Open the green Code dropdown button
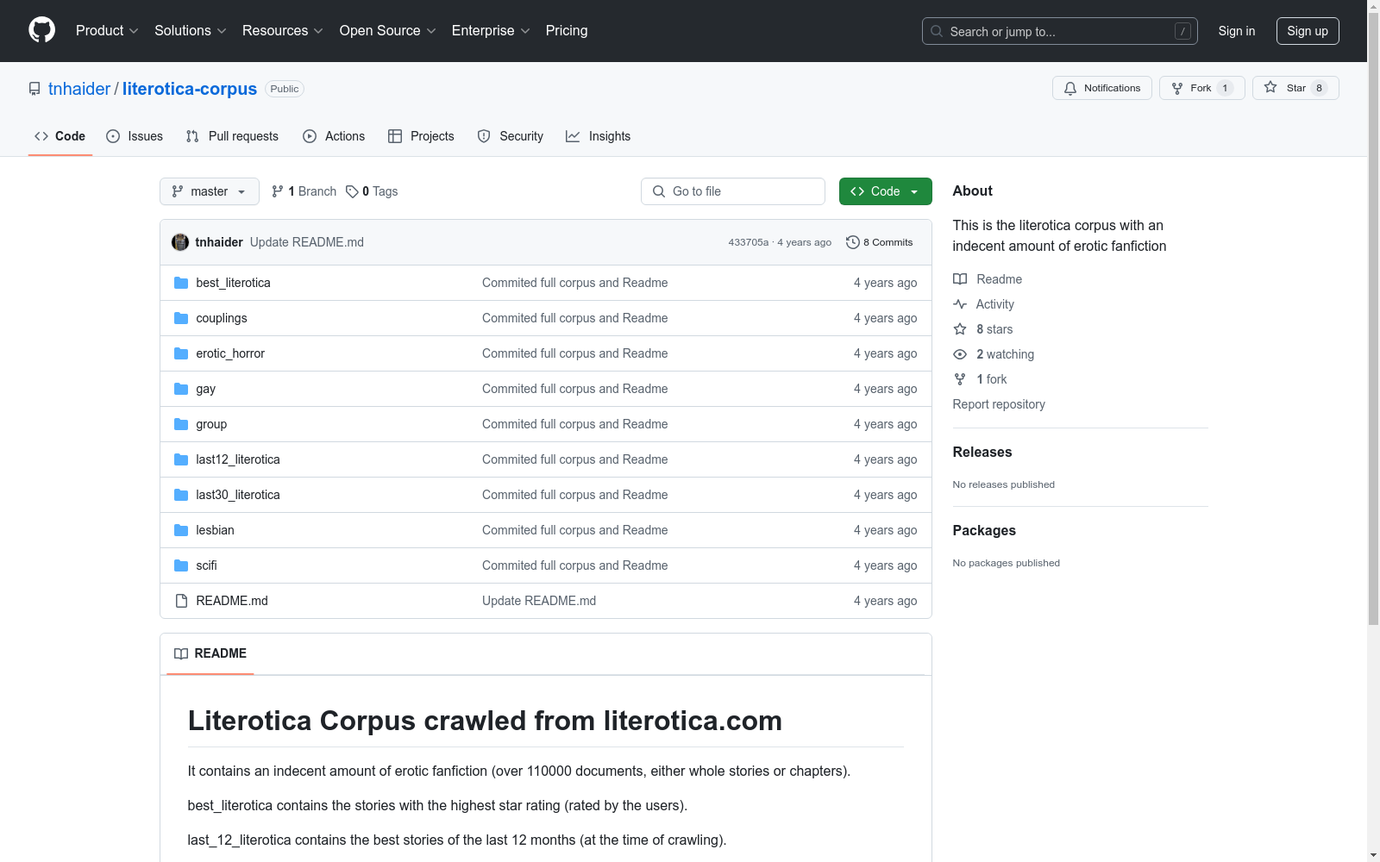This screenshot has height=862, width=1380. [885, 191]
